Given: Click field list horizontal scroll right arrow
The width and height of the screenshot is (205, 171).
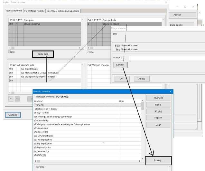Looking at the screenshot, I should 79,48.
